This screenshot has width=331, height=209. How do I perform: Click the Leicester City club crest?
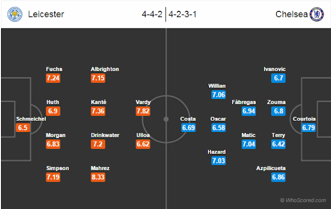click(x=15, y=14)
